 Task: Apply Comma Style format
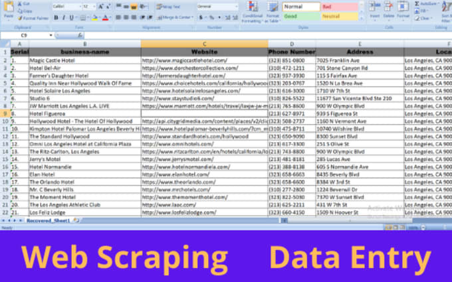pyautogui.click(x=219, y=17)
